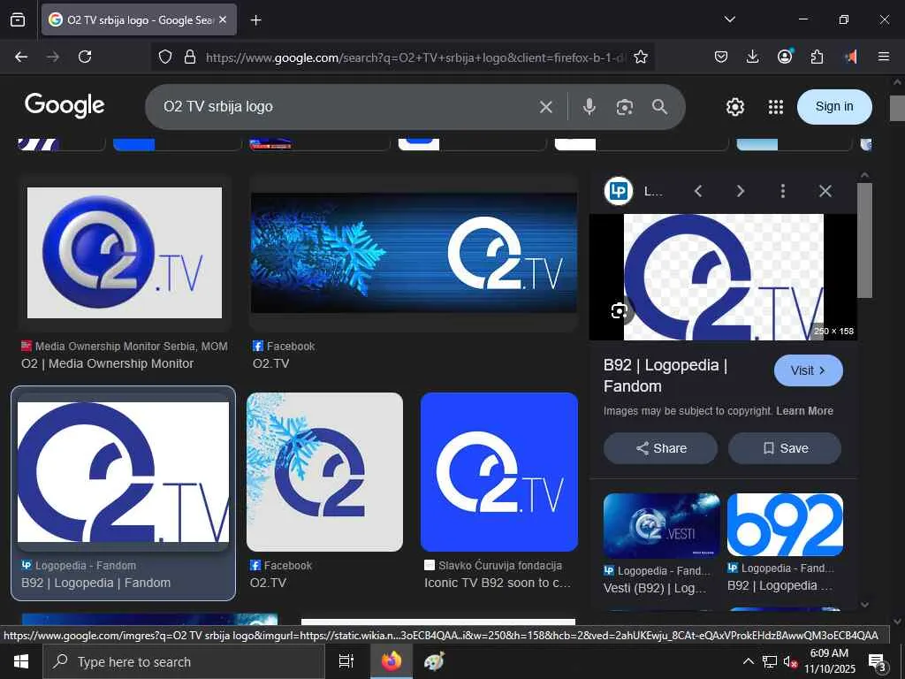Search inside preview image with Lens

click(620, 310)
